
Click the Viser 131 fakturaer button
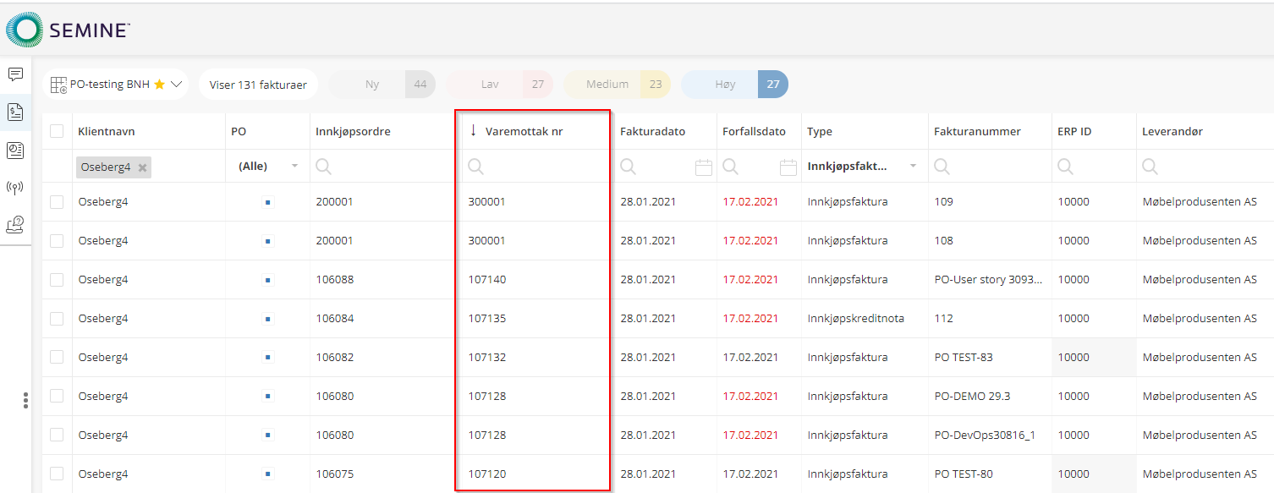[x=258, y=85]
